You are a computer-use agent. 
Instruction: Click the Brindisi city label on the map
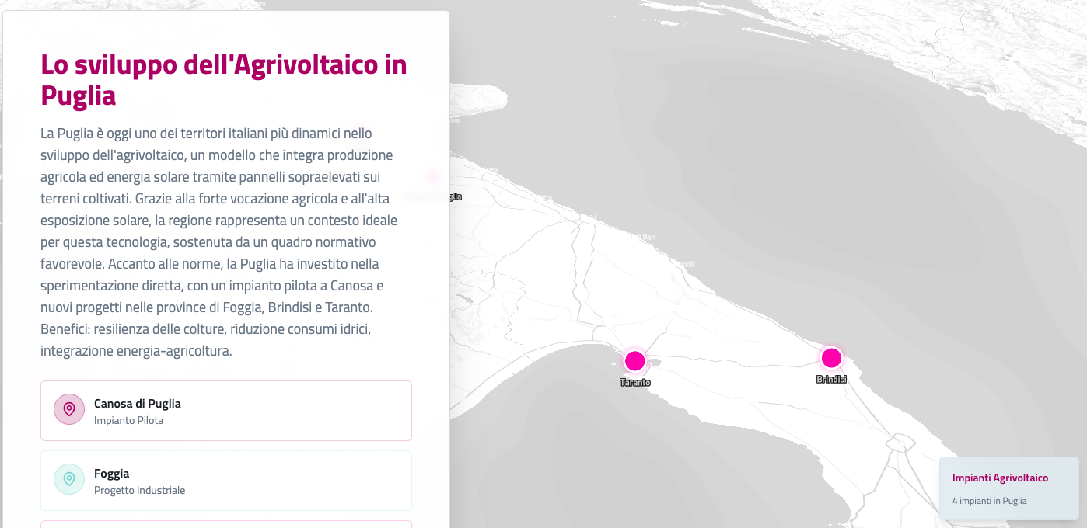831,380
